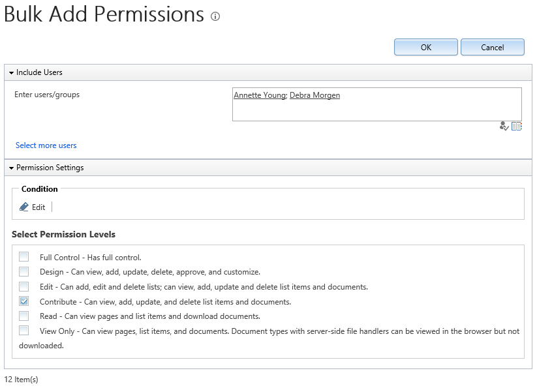Click the Cancel button
Screen dimensions: 537x390
click(492, 47)
